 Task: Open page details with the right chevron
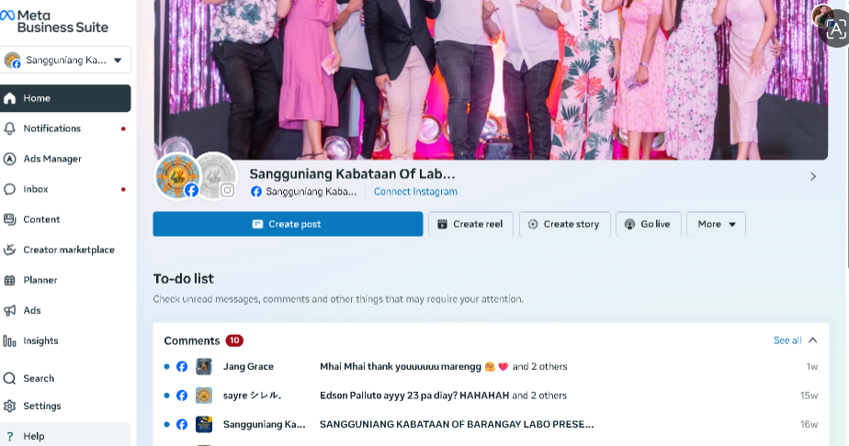click(x=813, y=176)
